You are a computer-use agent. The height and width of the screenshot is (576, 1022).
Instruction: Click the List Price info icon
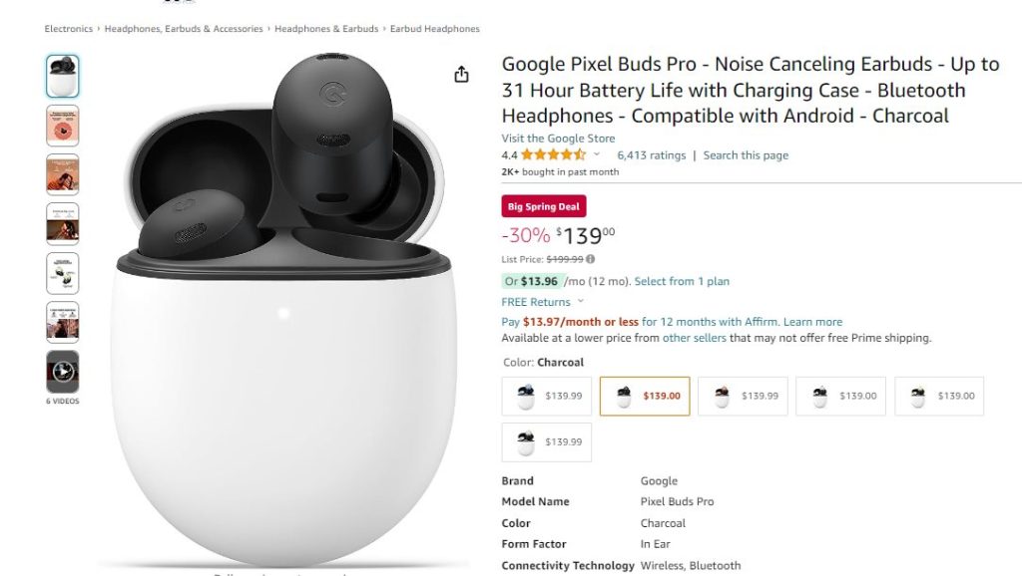point(591,259)
